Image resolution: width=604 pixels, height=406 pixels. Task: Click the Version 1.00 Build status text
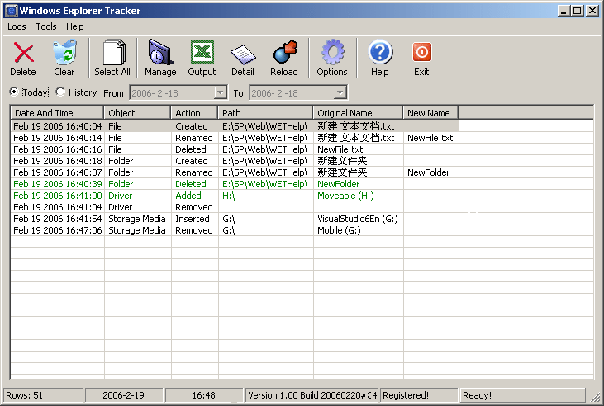312,395
